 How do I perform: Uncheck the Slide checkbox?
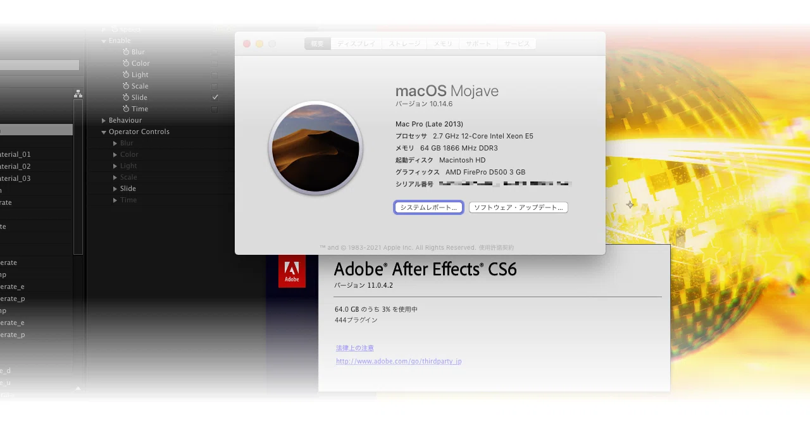coord(215,97)
